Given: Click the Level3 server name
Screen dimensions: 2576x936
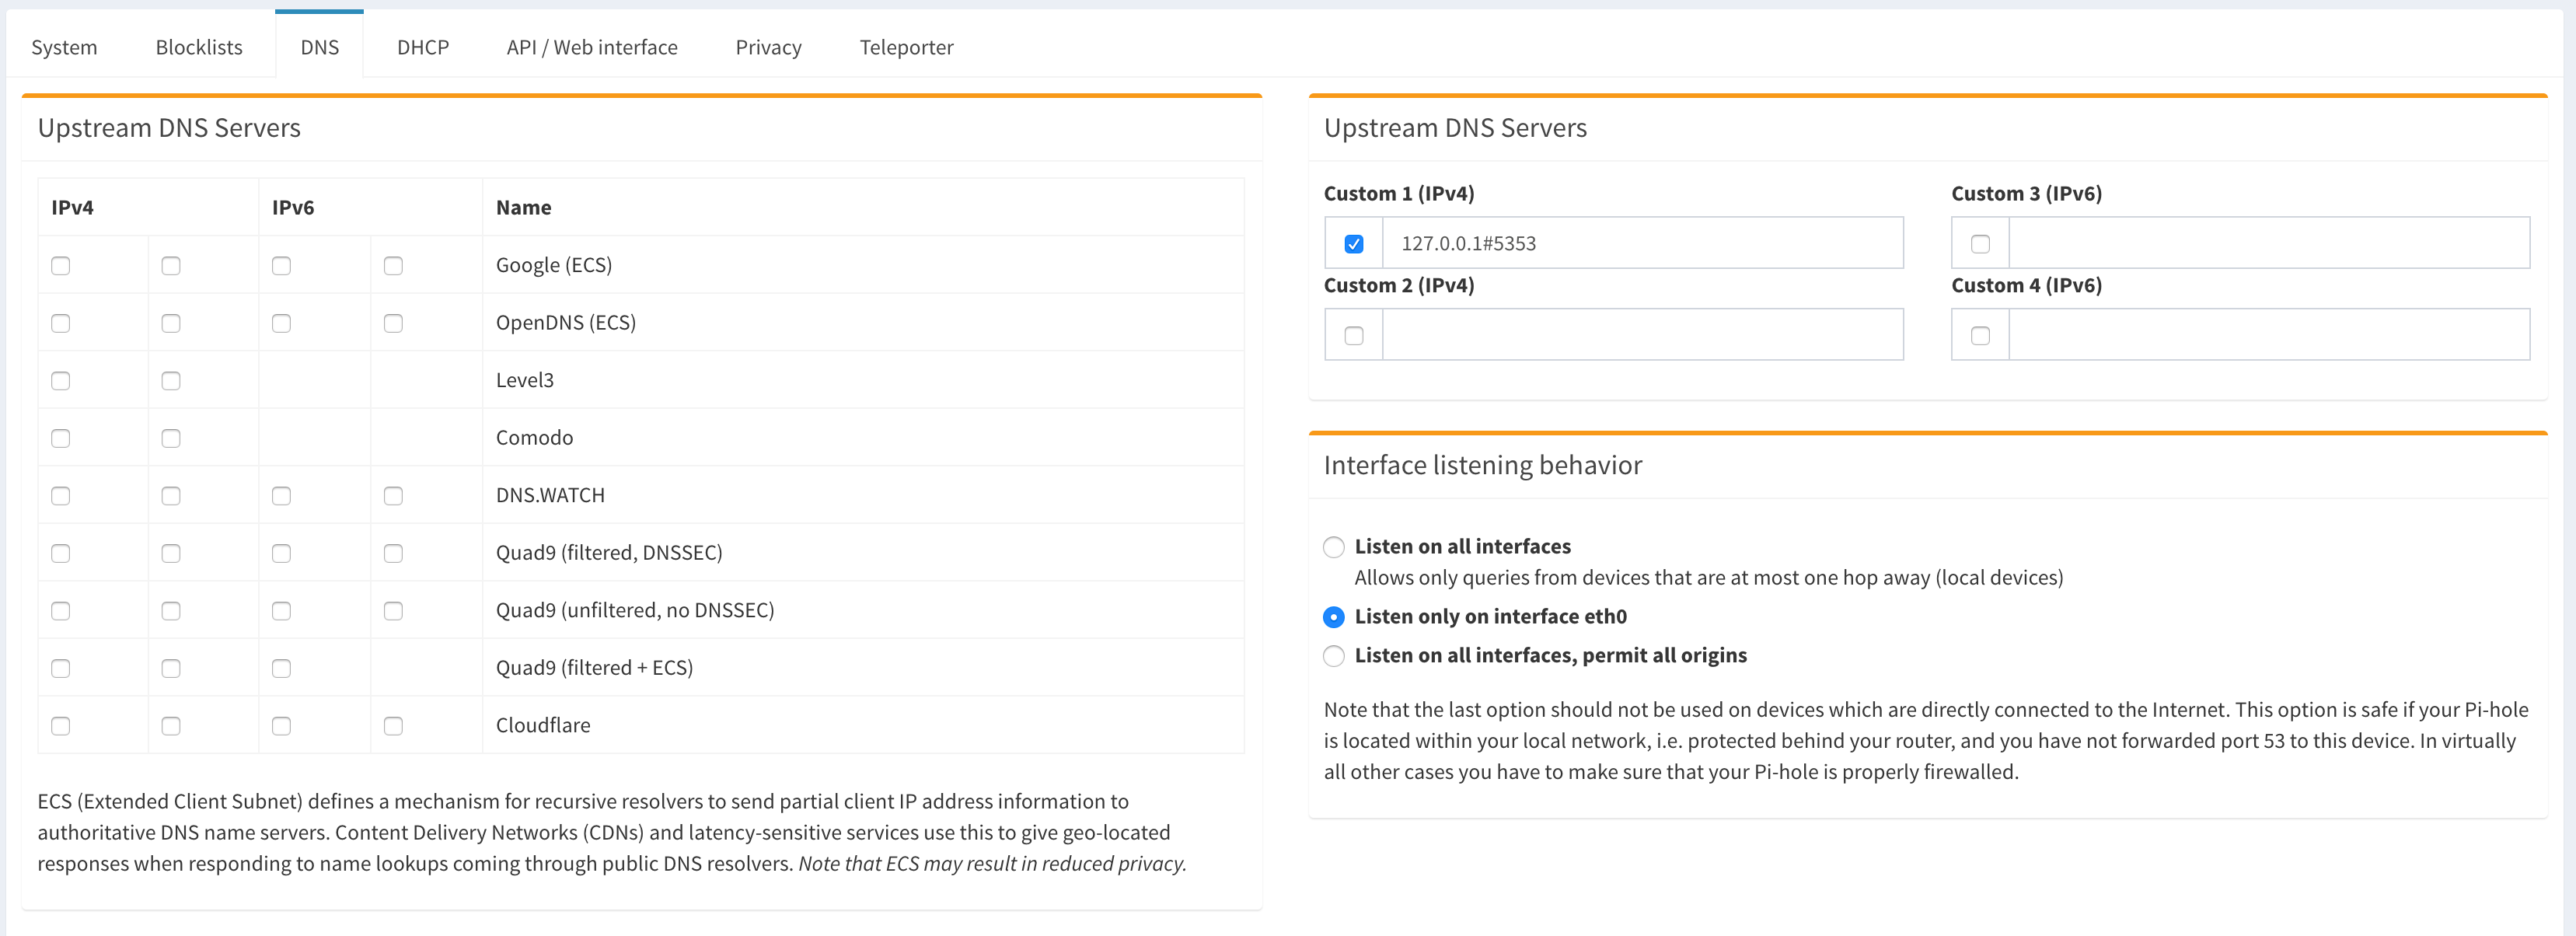Looking at the screenshot, I should (x=525, y=380).
